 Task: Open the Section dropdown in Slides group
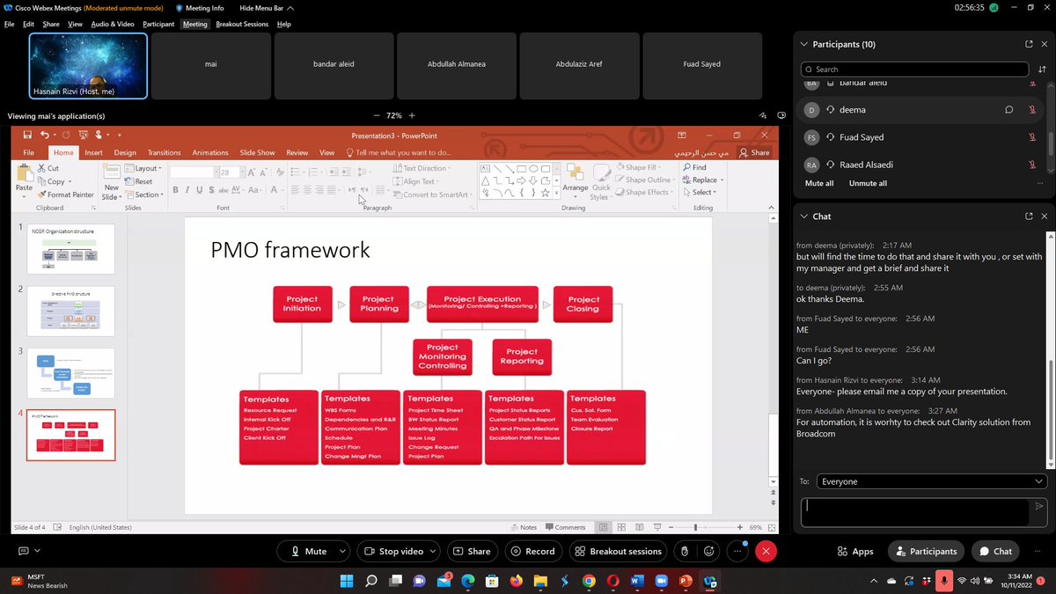tap(144, 194)
